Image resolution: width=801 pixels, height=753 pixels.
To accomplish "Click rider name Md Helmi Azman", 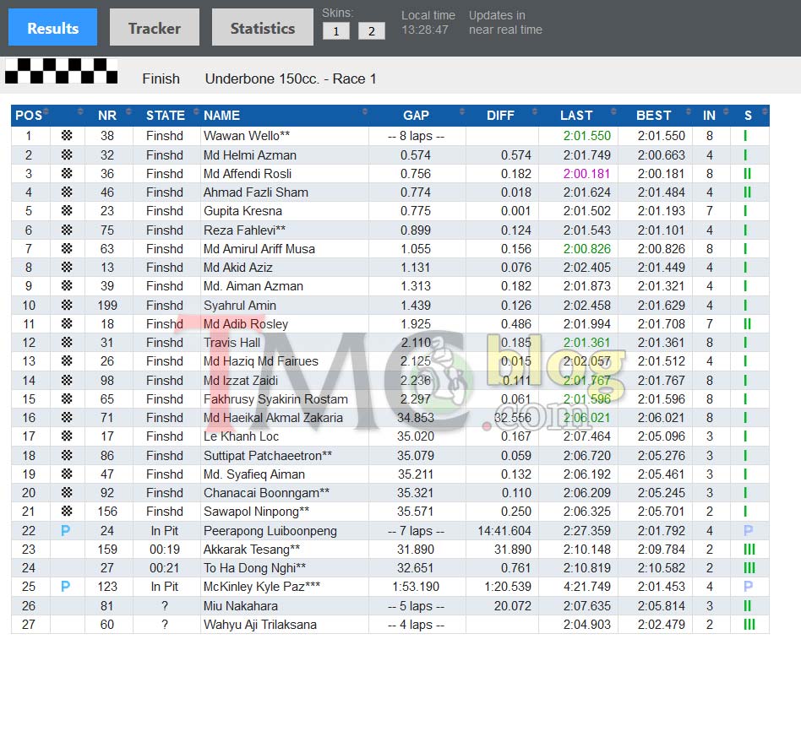I will [250, 155].
